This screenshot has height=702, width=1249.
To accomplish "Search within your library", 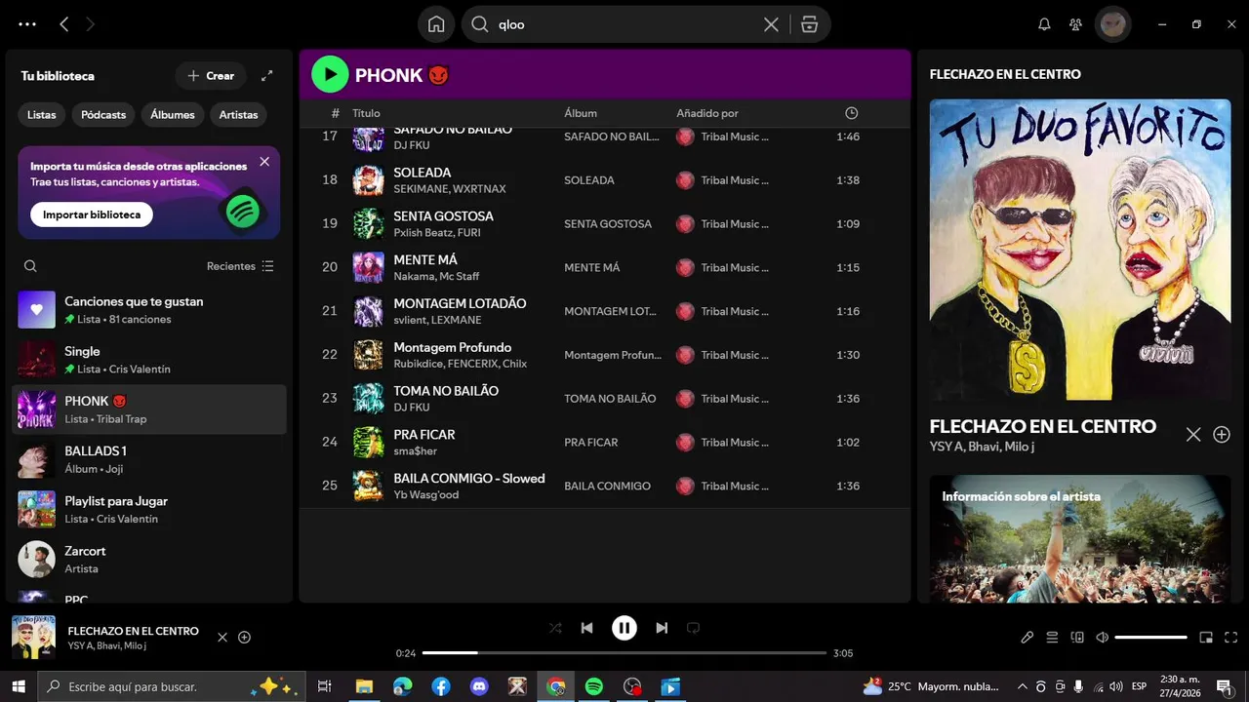I will 30,266.
